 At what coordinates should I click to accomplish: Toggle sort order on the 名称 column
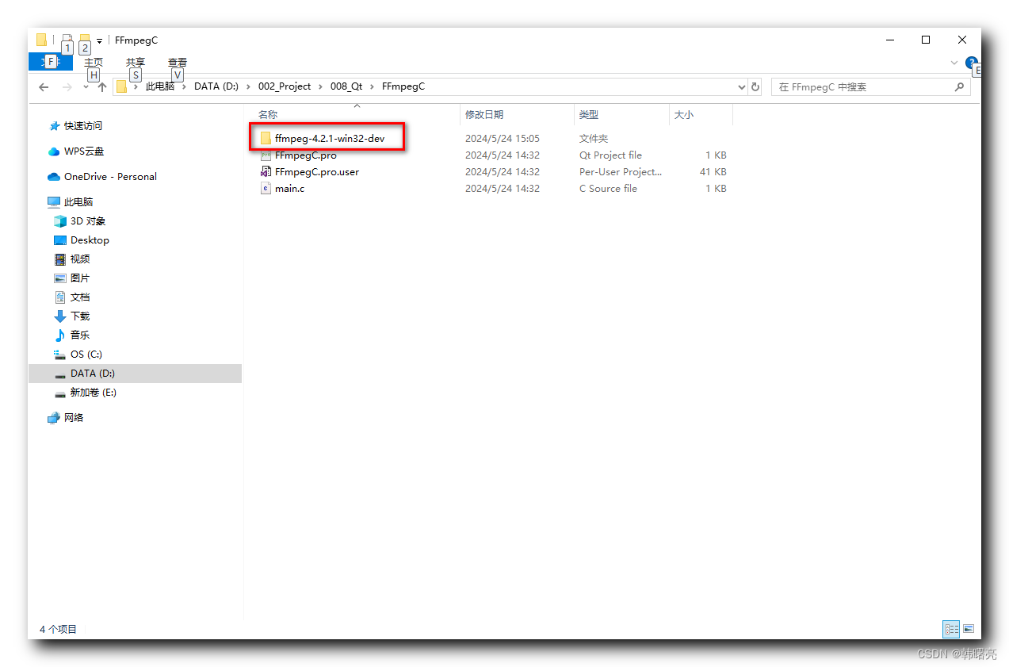click(x=267, y=114)
